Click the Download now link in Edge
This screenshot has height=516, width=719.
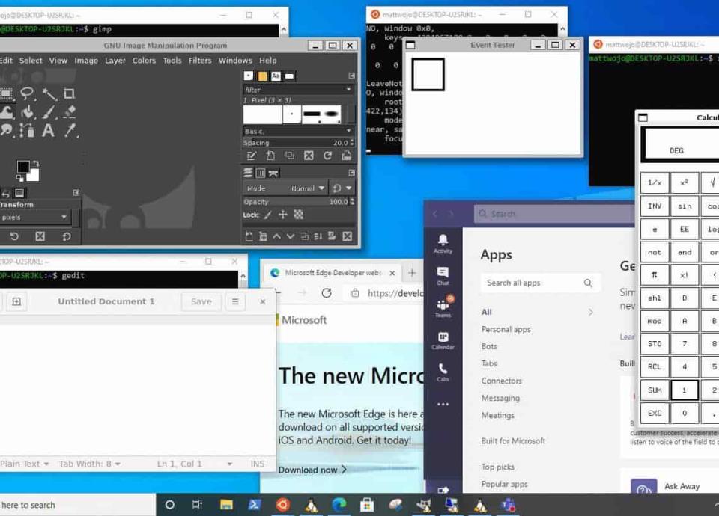pos(312,470)
